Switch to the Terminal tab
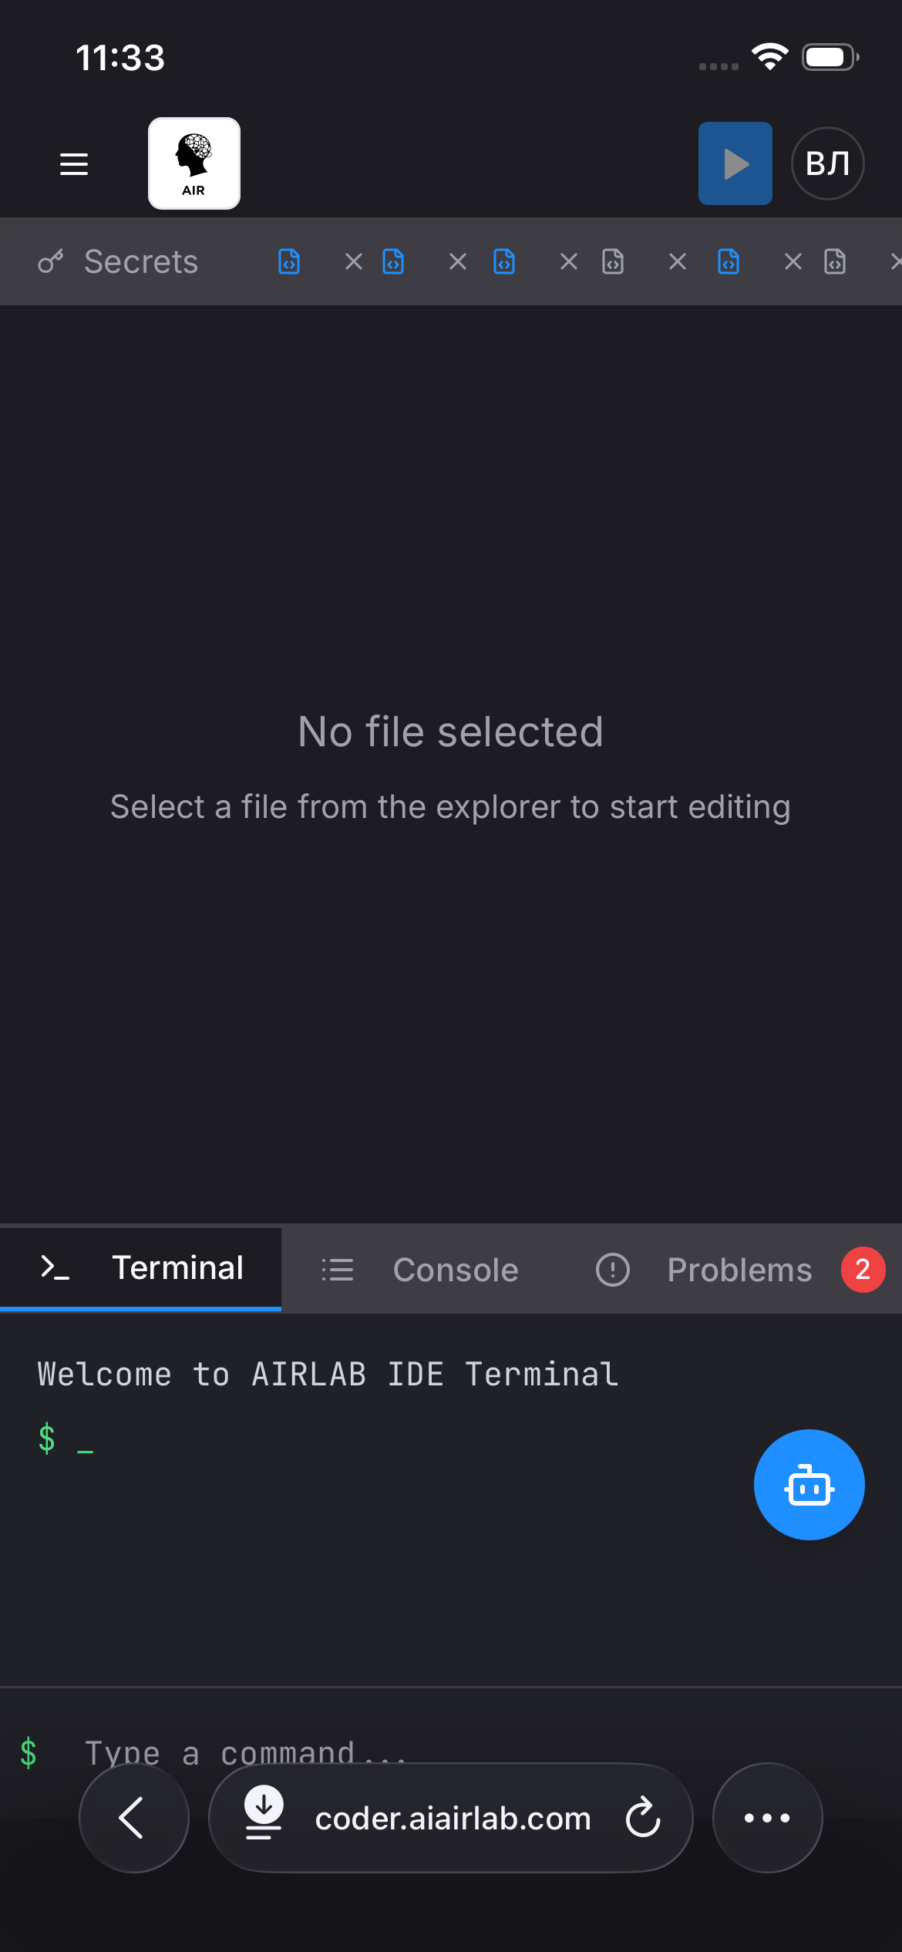Viewport: 902px width, 1952px height. coord(141,1268)
